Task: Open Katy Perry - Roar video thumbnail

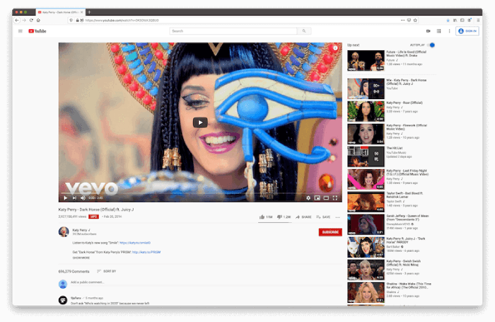Action: 366,111
